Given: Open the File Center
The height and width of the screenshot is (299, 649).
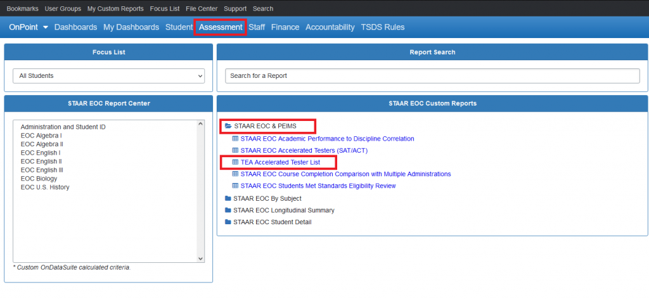Looking at the screenshot, I should tap(202, 8).
